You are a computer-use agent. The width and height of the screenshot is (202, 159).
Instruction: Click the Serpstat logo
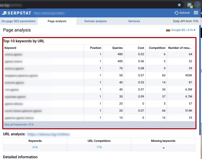[16, 13]
